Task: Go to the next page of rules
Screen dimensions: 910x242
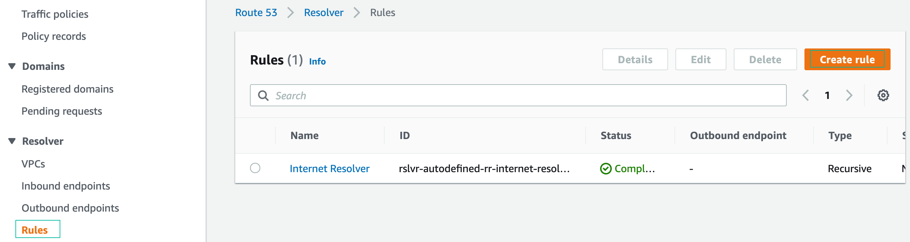Action: pos(849,95)
